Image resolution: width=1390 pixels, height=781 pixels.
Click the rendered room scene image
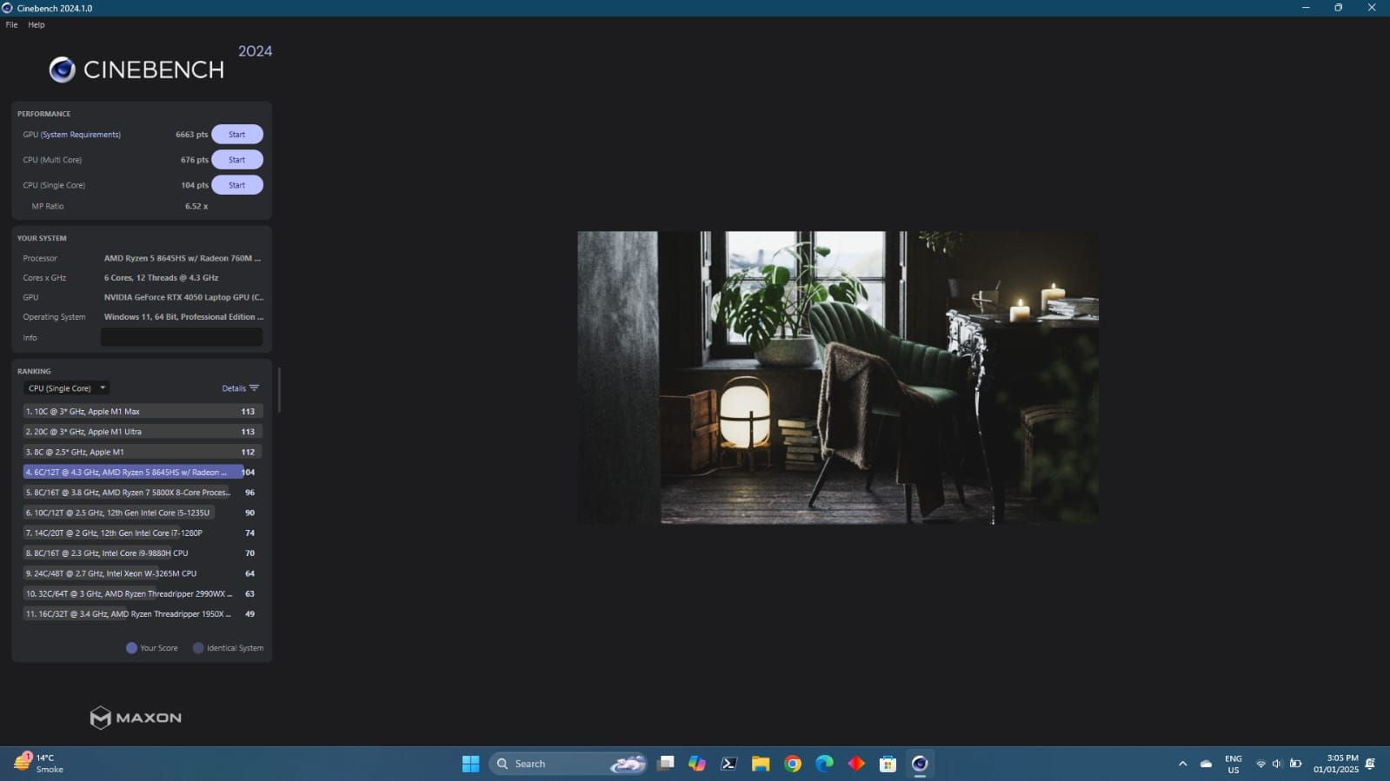(838, 378)
